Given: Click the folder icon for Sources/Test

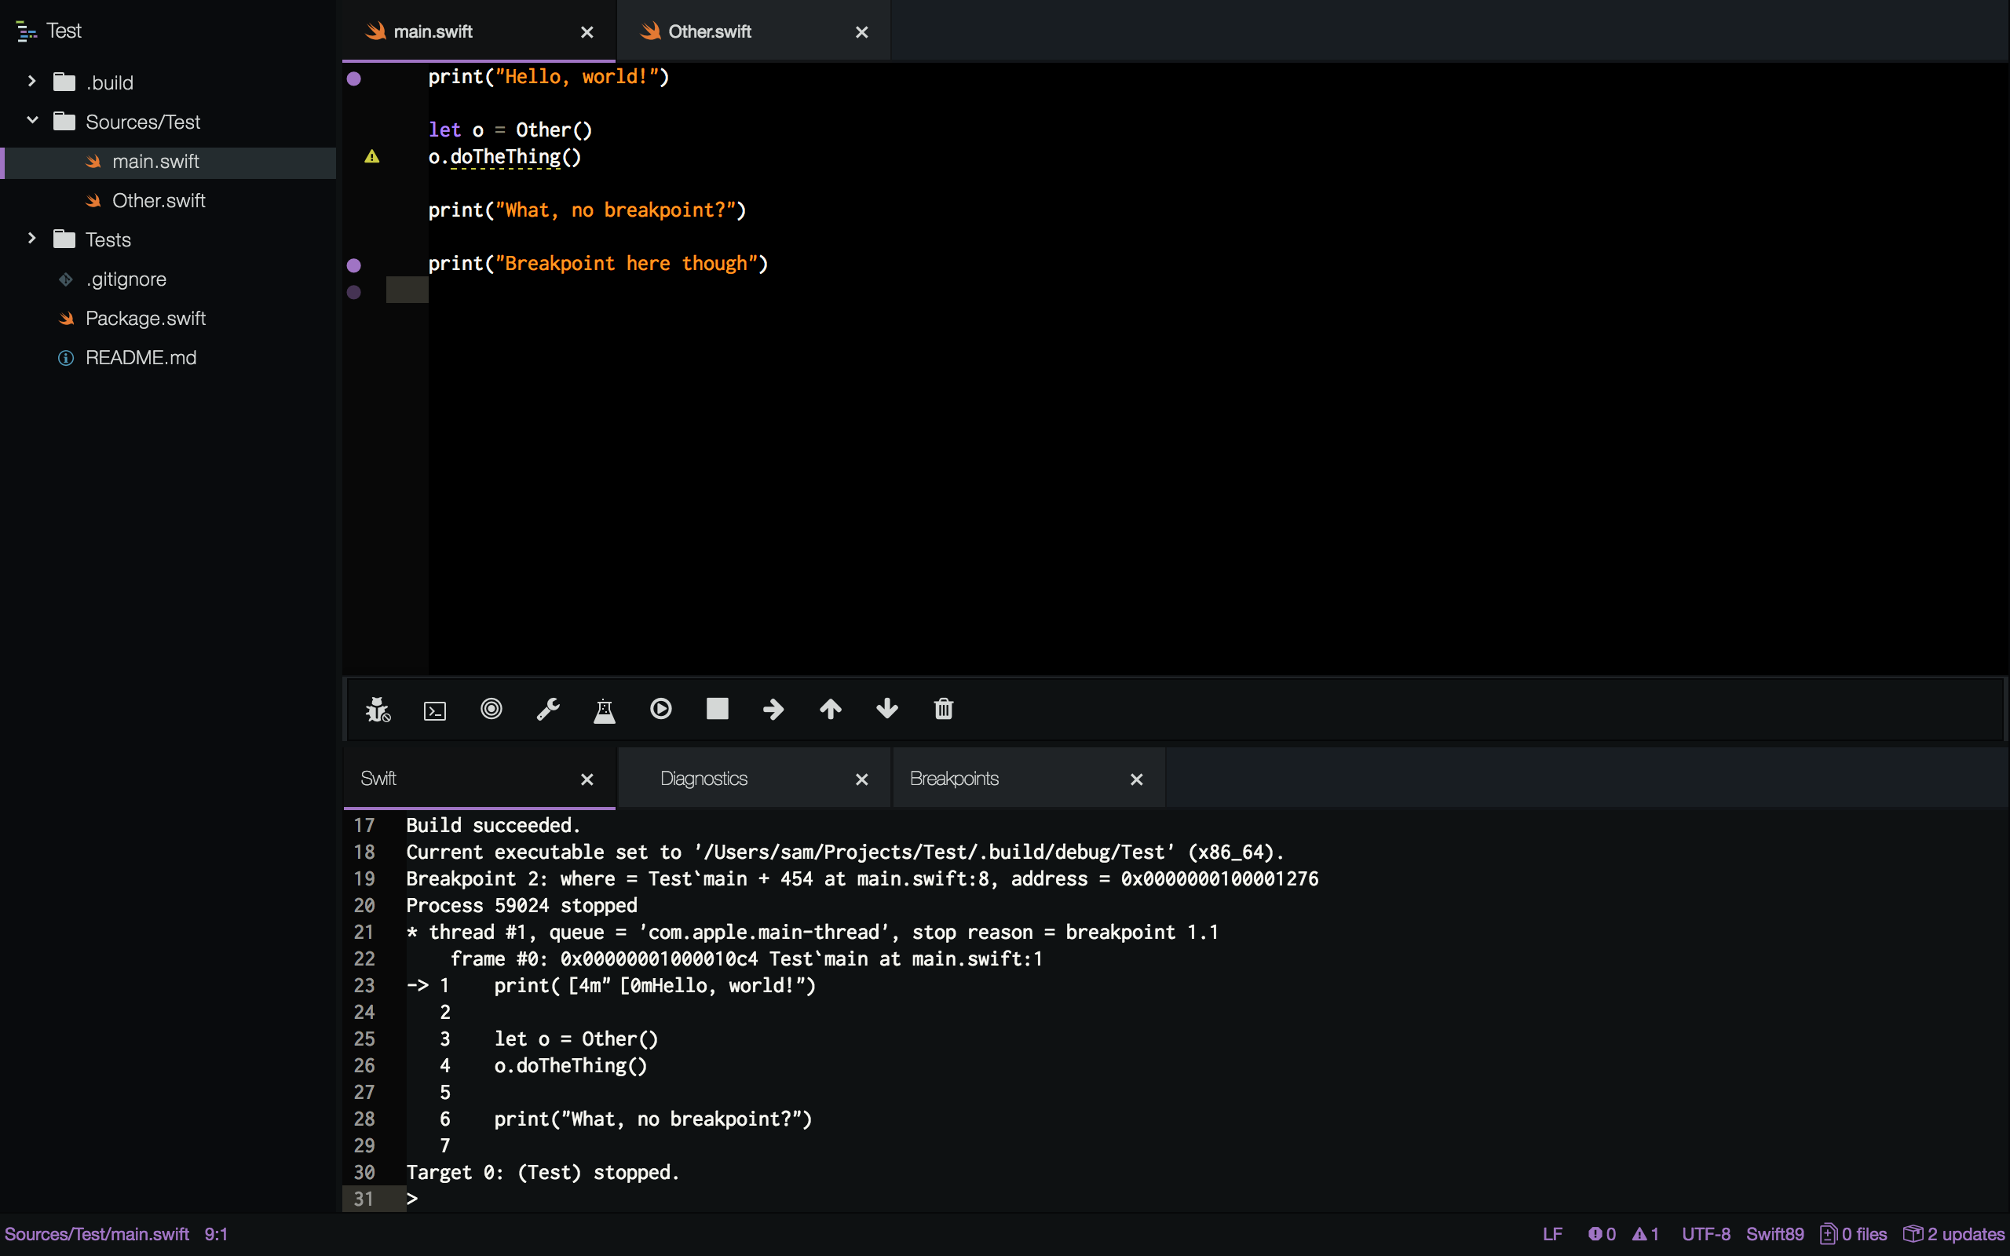Looking at the screenshot, I should point(64,121).
